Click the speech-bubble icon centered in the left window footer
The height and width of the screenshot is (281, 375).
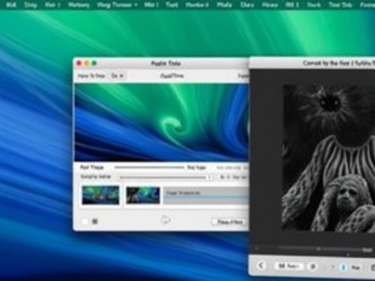[166, 220]
